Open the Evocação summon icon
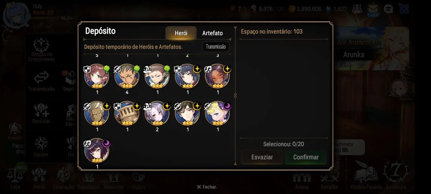This screenshot has width=431, height=194. tap(64, 178)
